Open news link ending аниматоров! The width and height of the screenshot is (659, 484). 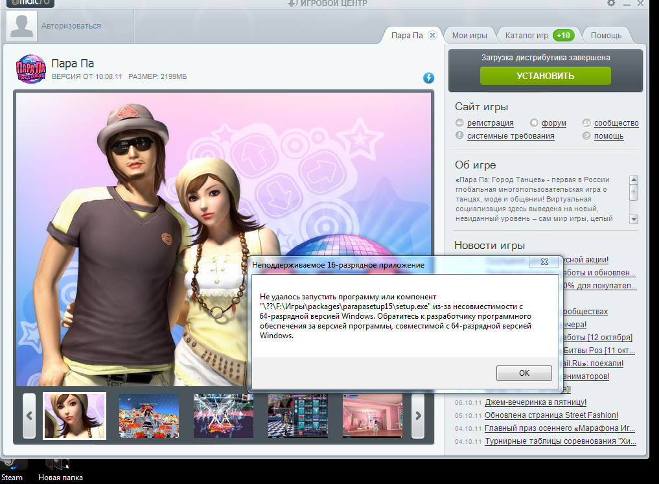[x=586, y=376]
